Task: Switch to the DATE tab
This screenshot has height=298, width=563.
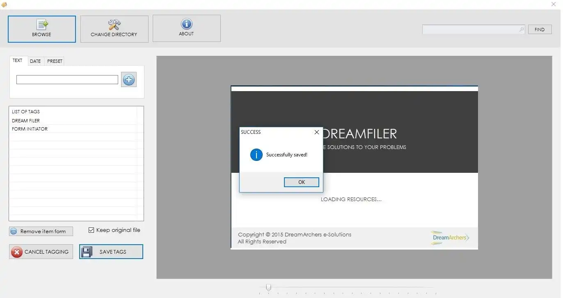Action: pos(36,61)
